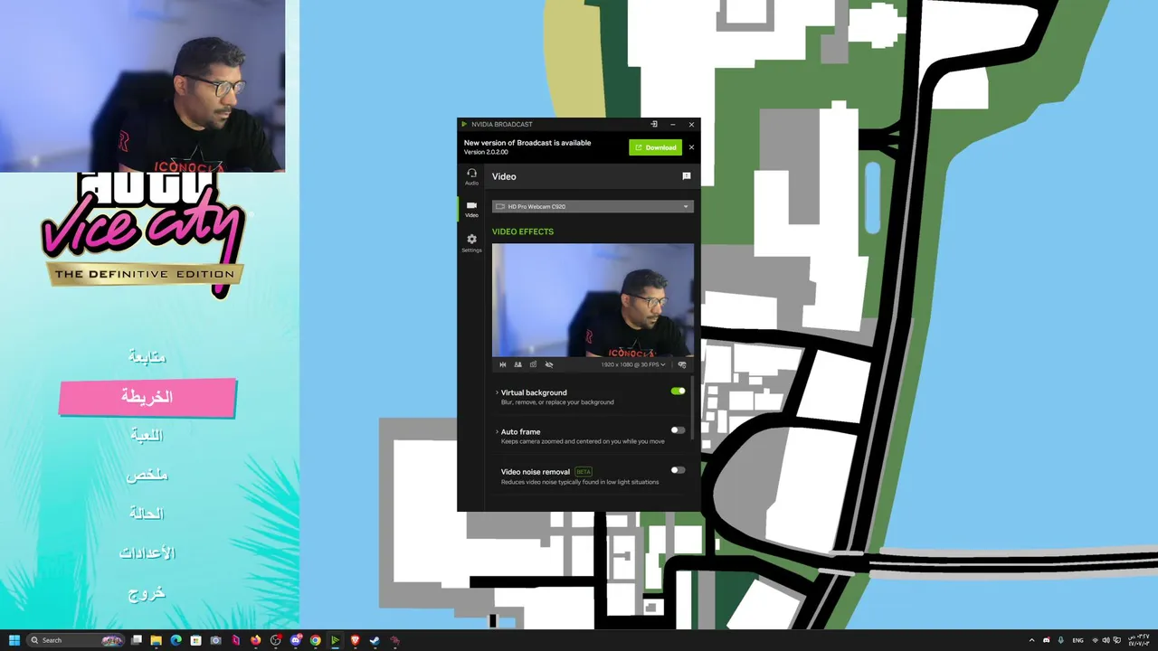Expand the Virtual background options chevron
The height and width of the screenshot is (651, 1158).
(x=496, y=392)
